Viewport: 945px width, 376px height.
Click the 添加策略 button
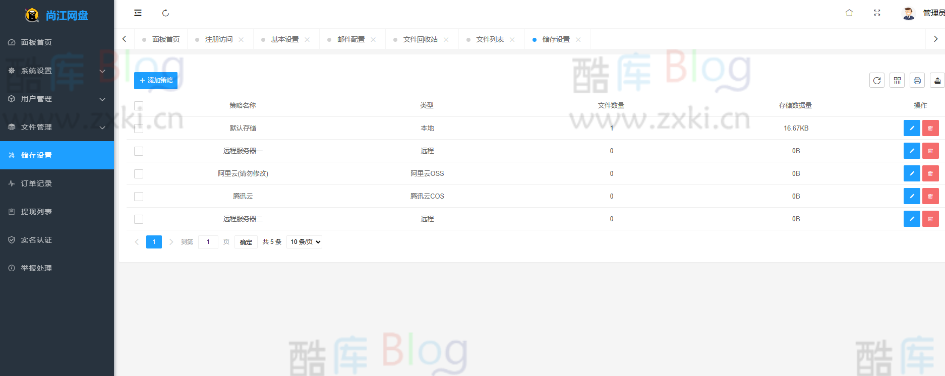click(x=156, y=81)
